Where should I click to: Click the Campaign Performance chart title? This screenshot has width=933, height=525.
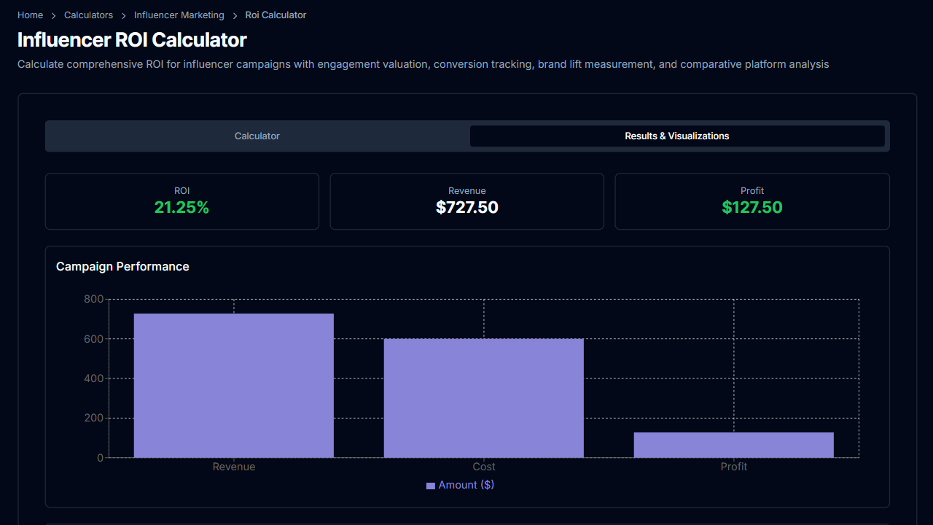tap(122, 266)
